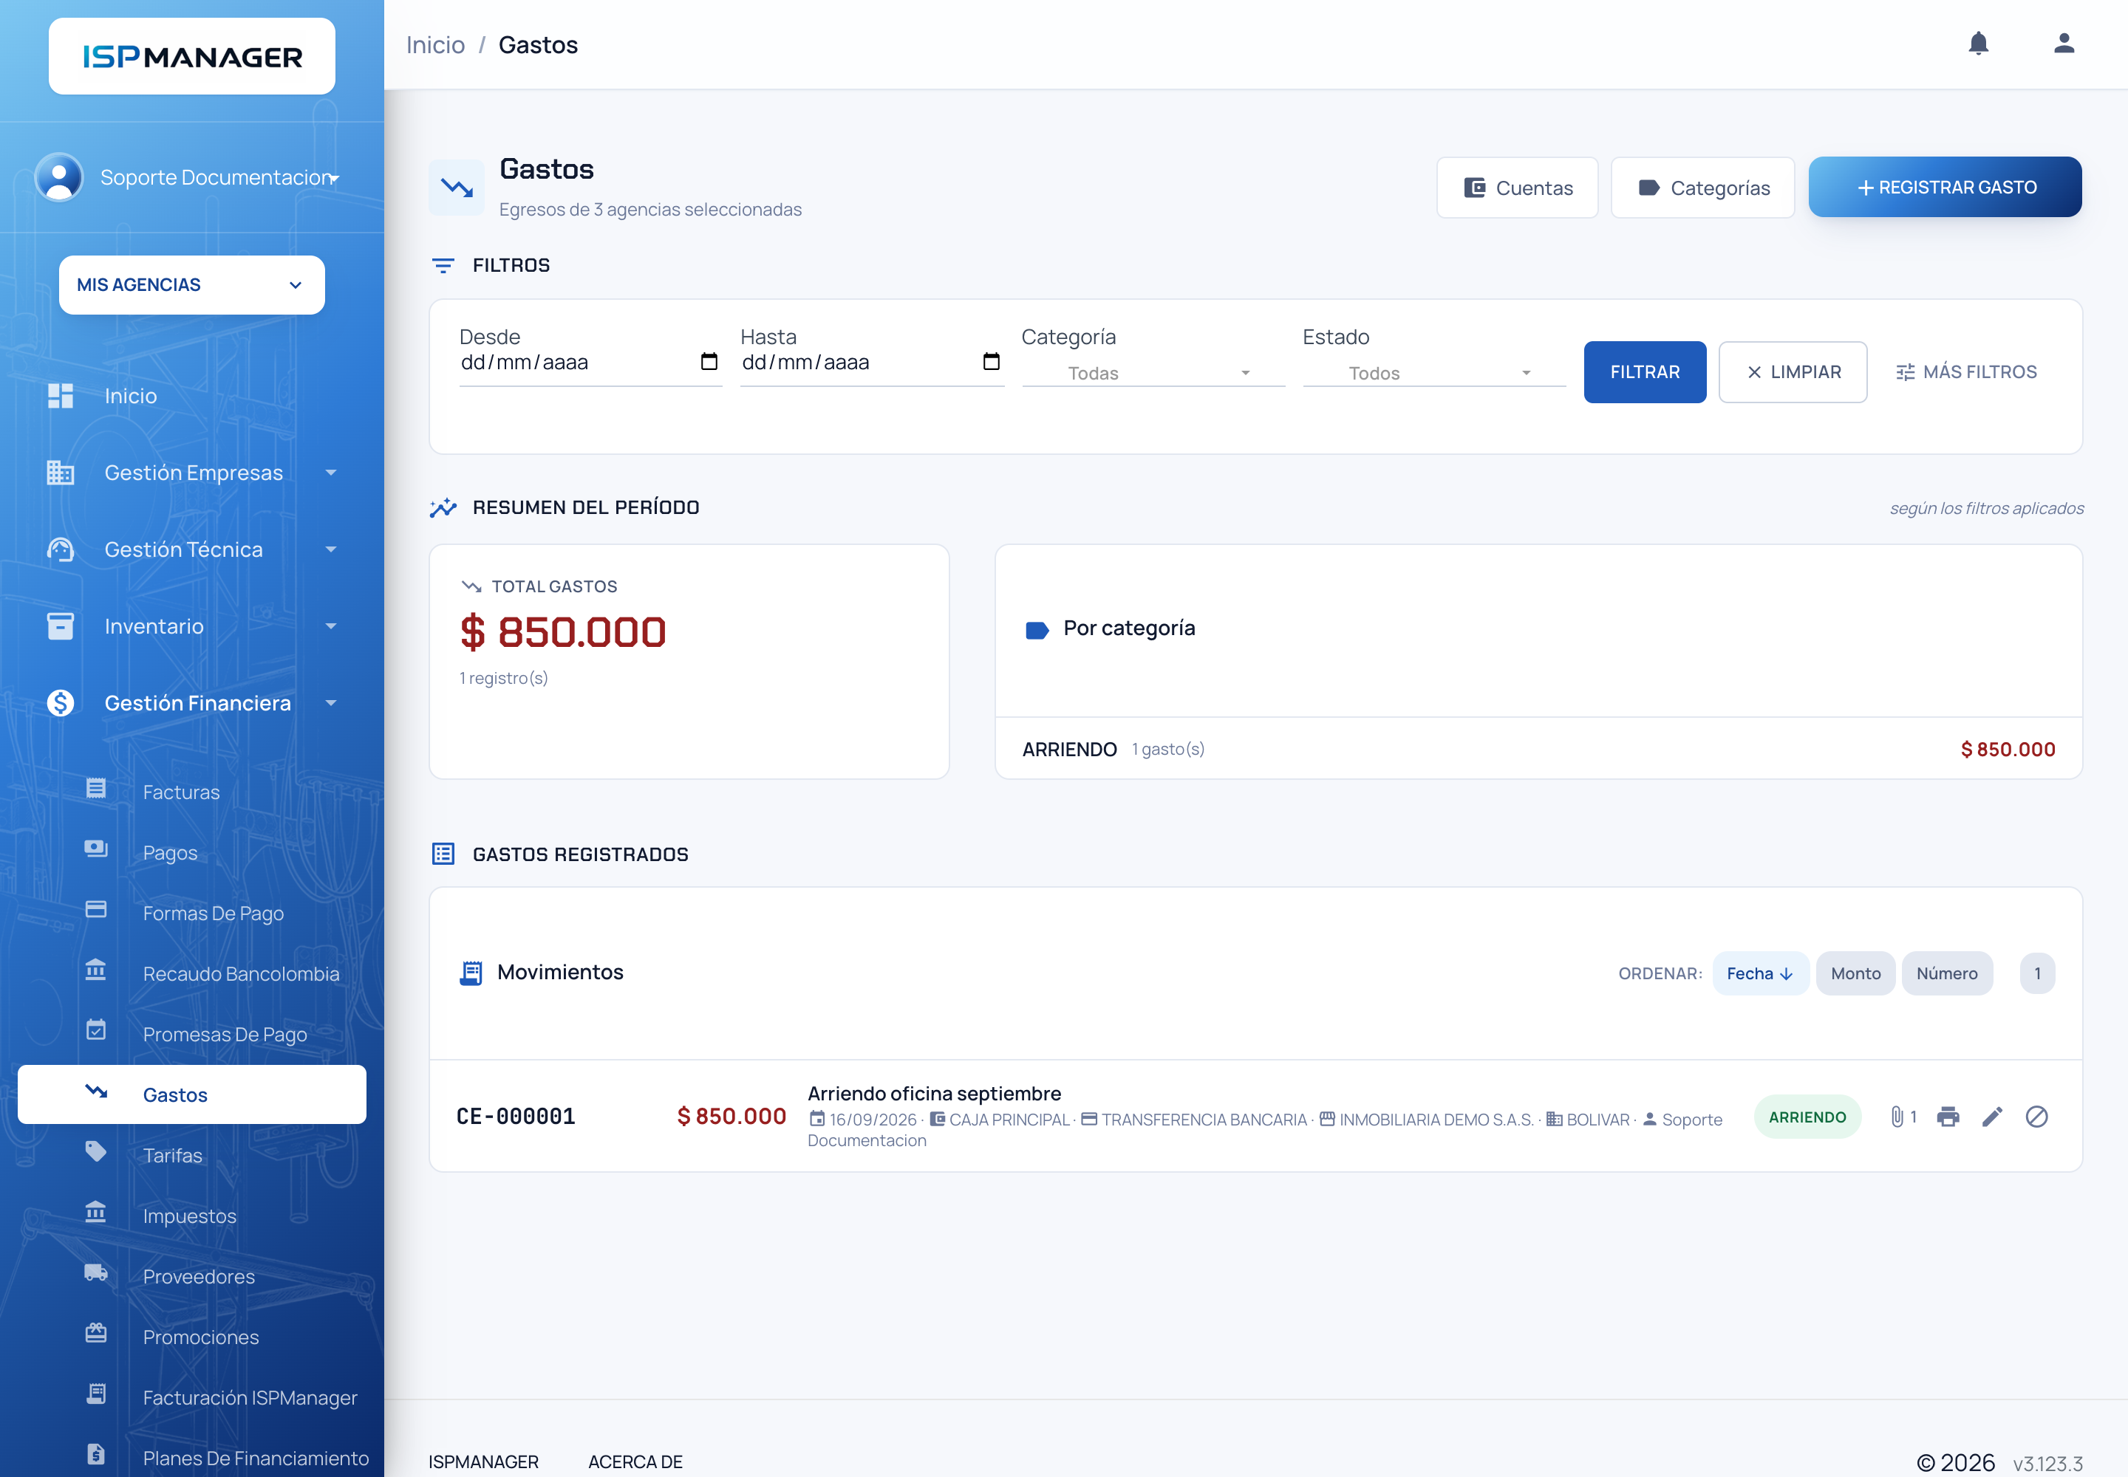The image size is (2128, 1477).
Task: Click the Inicio dashboard icon
Action: pyautogui.click(x=60, y=396)
